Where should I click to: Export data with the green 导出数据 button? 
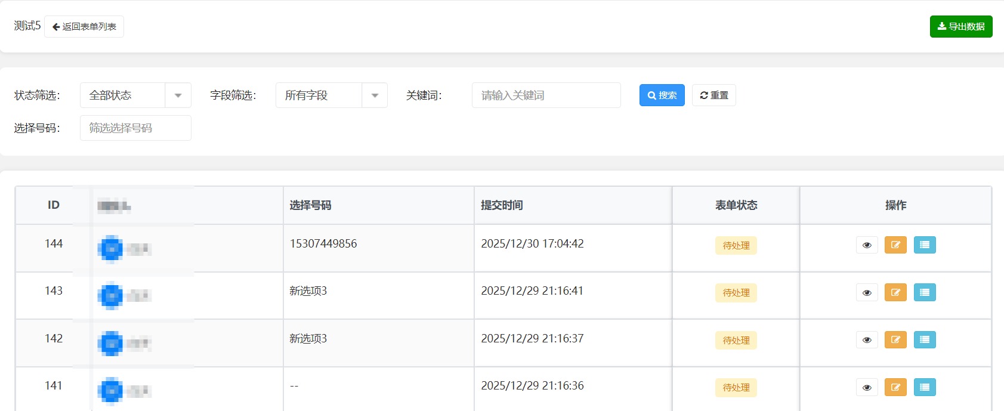[960, 27]
